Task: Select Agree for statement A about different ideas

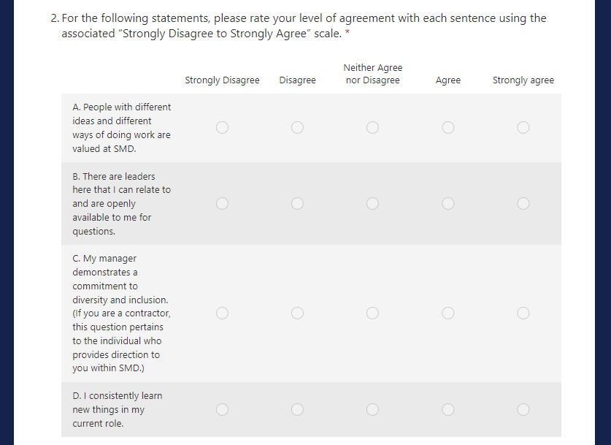Action: click(x=448, y=128)
